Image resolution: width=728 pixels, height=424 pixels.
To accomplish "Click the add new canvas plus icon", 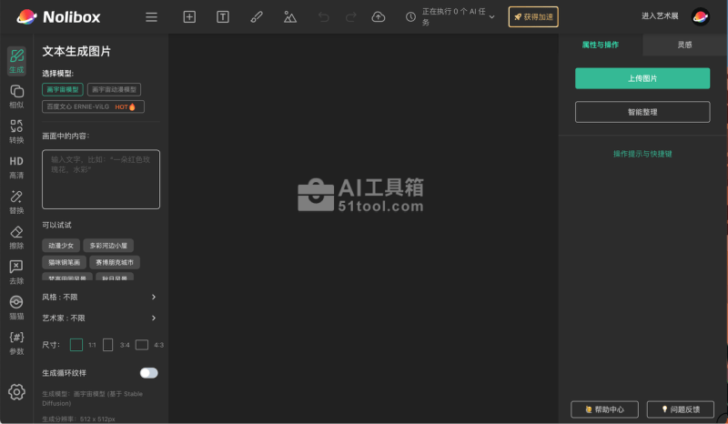I will [x=189, y=16].
